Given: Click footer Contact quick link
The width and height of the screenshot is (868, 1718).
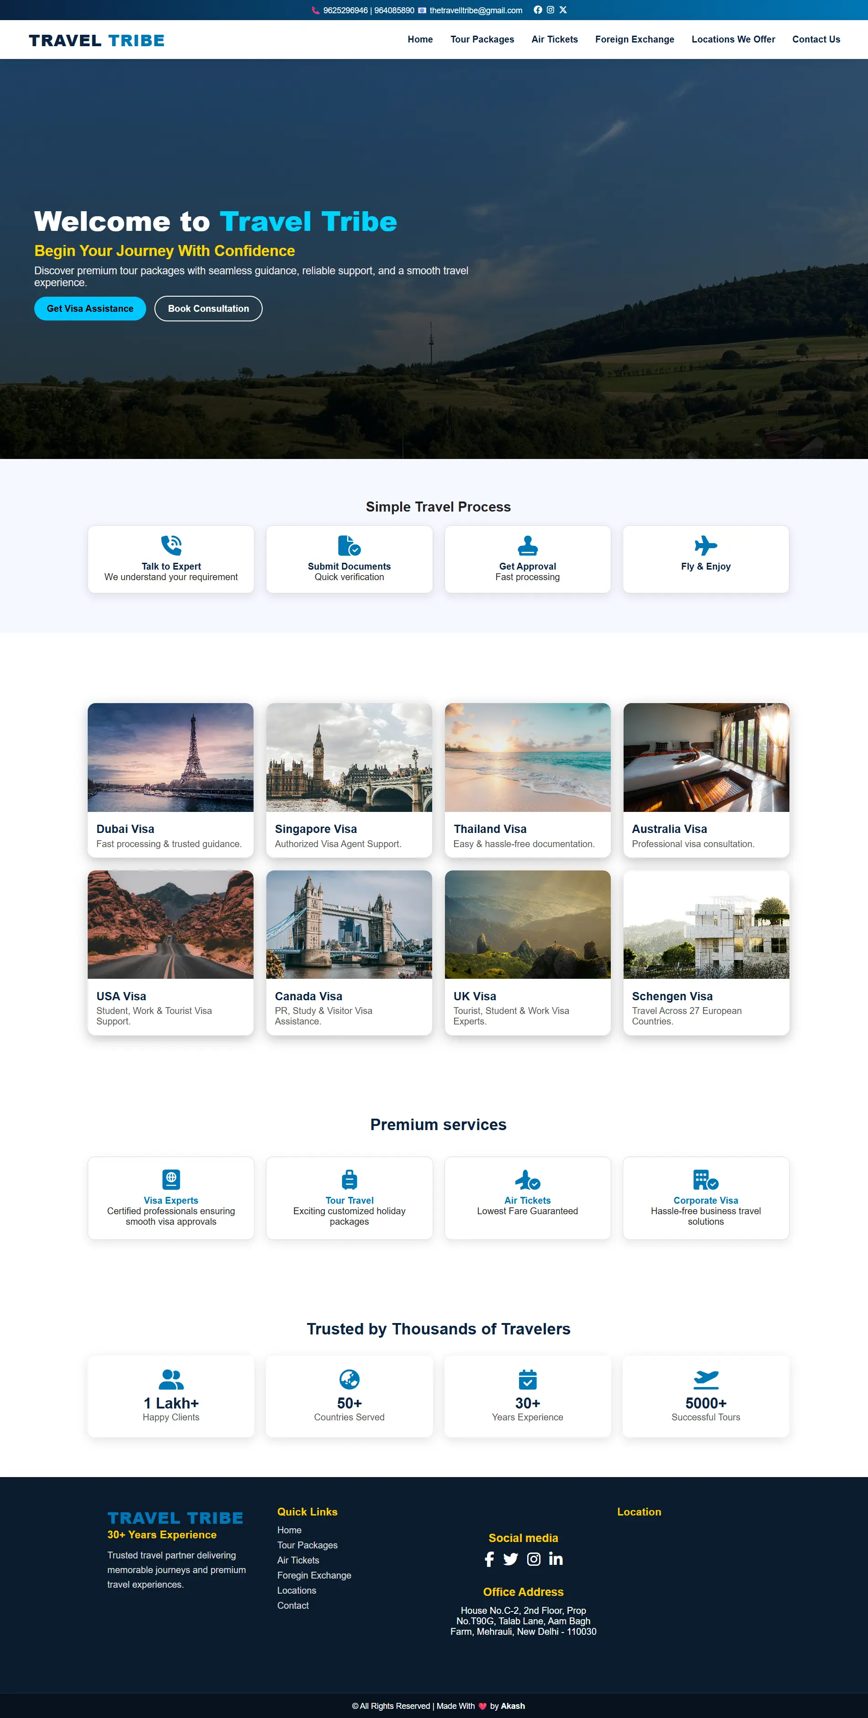Looking at the screenshot, I should click(293, 1605).
